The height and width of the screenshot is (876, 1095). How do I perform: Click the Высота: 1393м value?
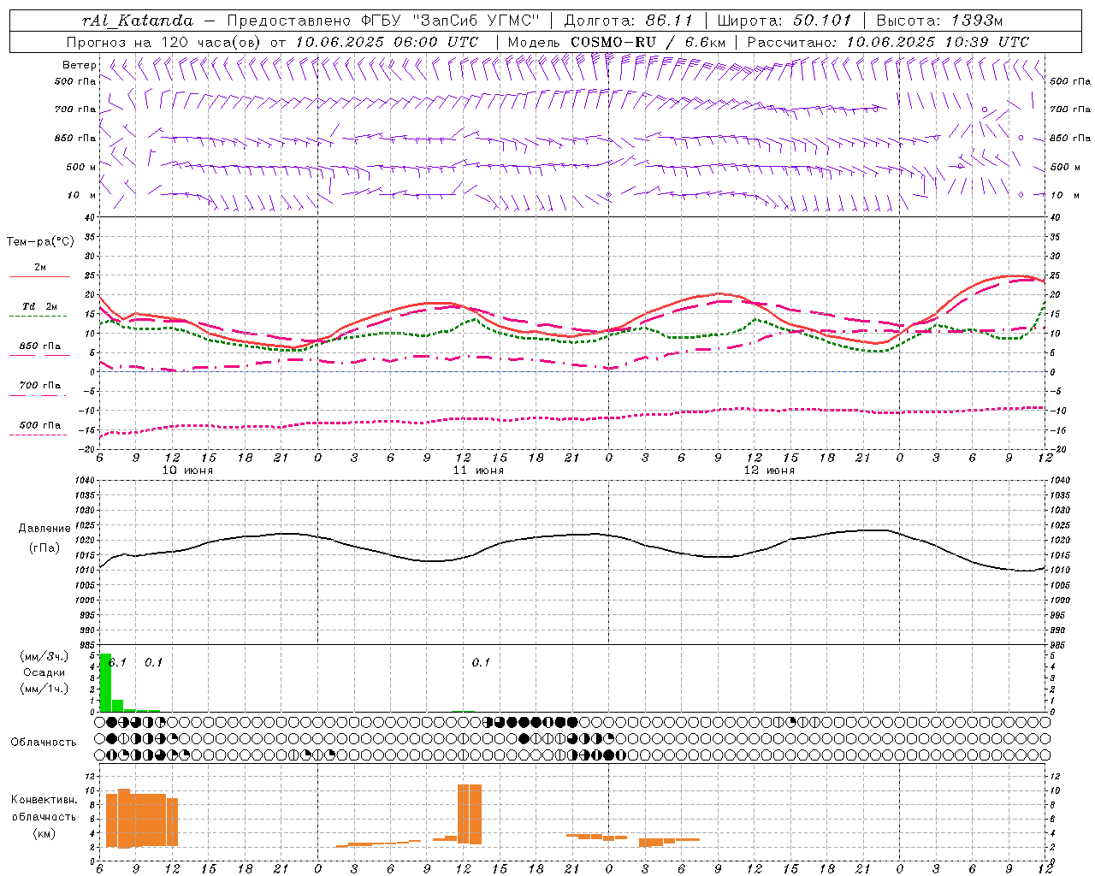[x=939, y=21]
